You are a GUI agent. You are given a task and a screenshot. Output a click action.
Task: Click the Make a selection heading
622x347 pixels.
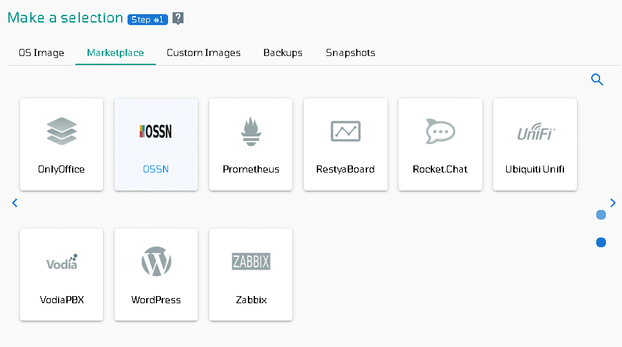click(66, 18)
